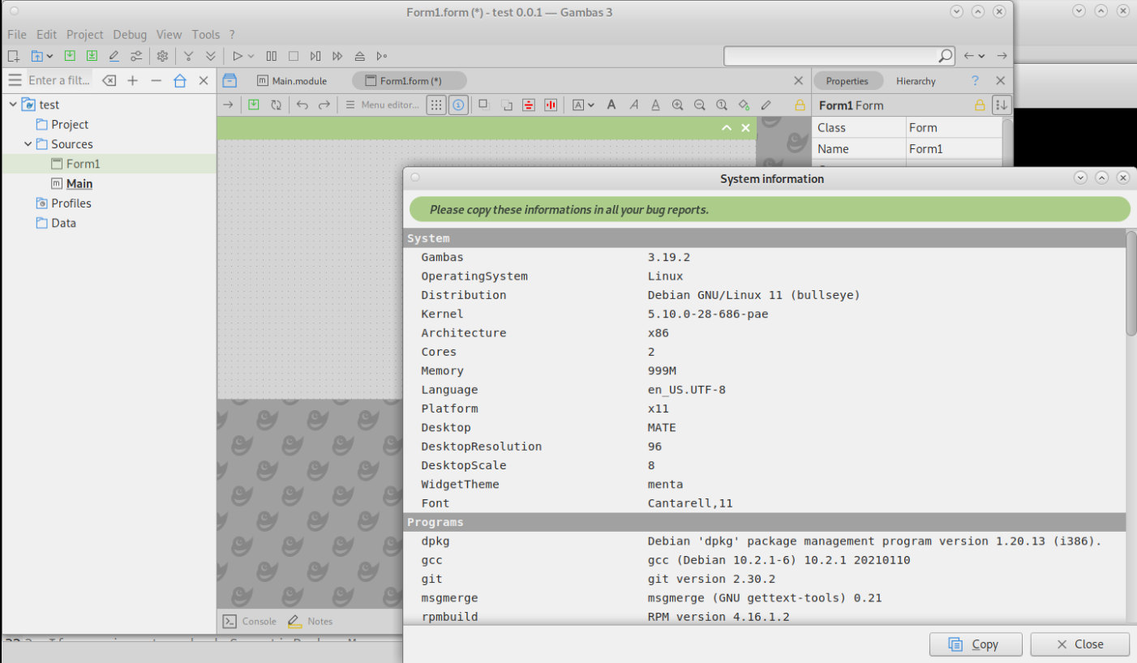Screen dimensions: 1137x663
Task: Click the Pause icon in main toolbar
Action: coord(272,56)
